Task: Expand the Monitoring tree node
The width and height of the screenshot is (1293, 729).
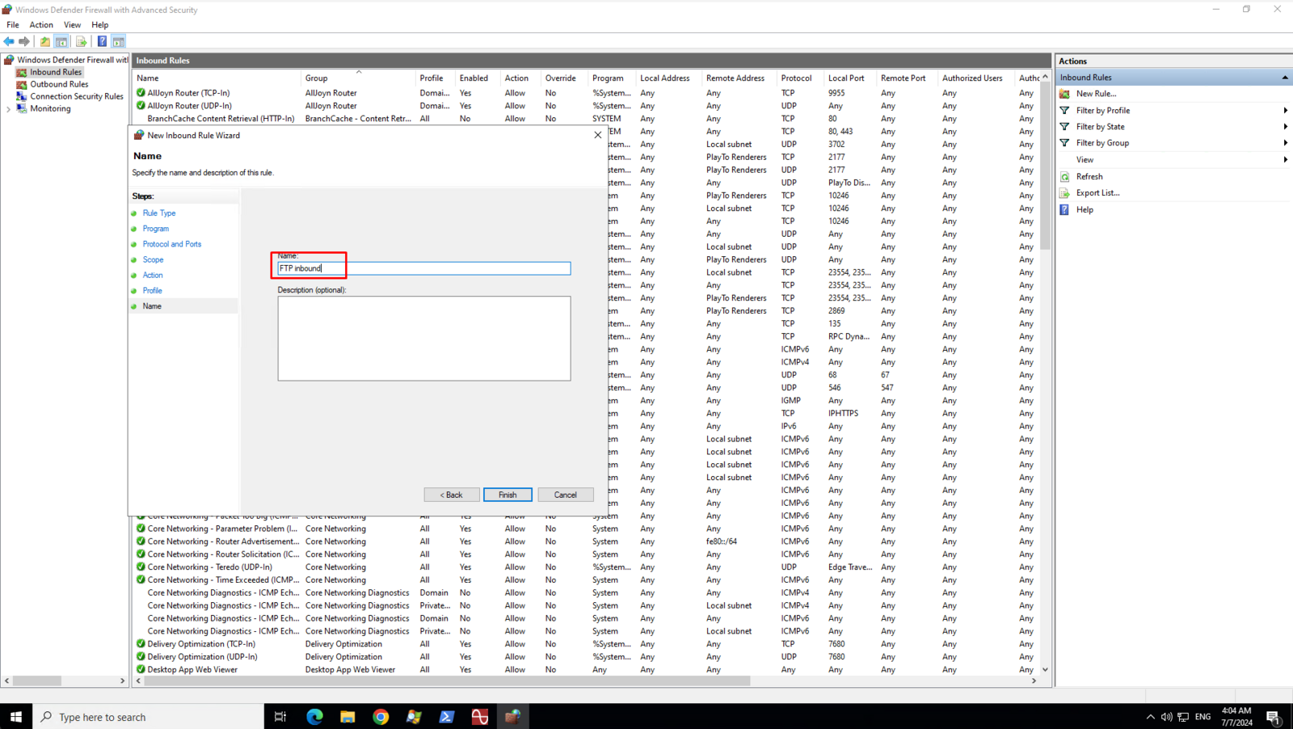Action: click(x=8, y=109)
